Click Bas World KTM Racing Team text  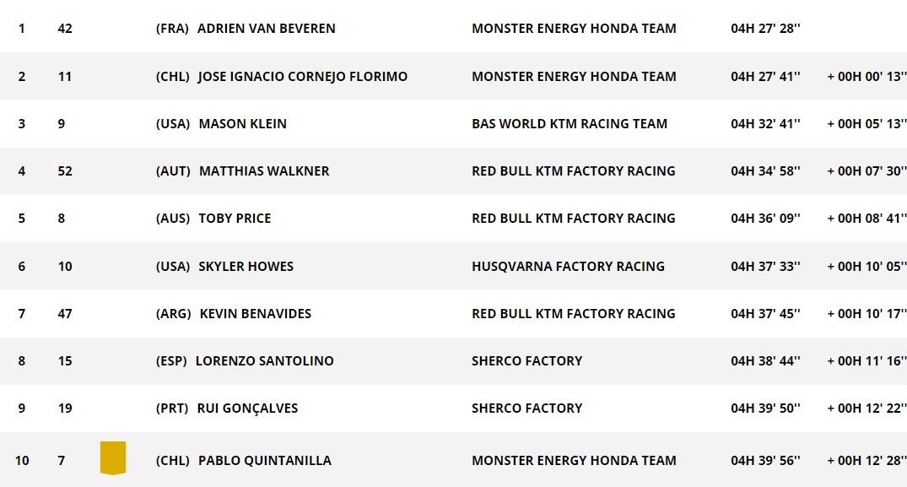click(570, 124)
